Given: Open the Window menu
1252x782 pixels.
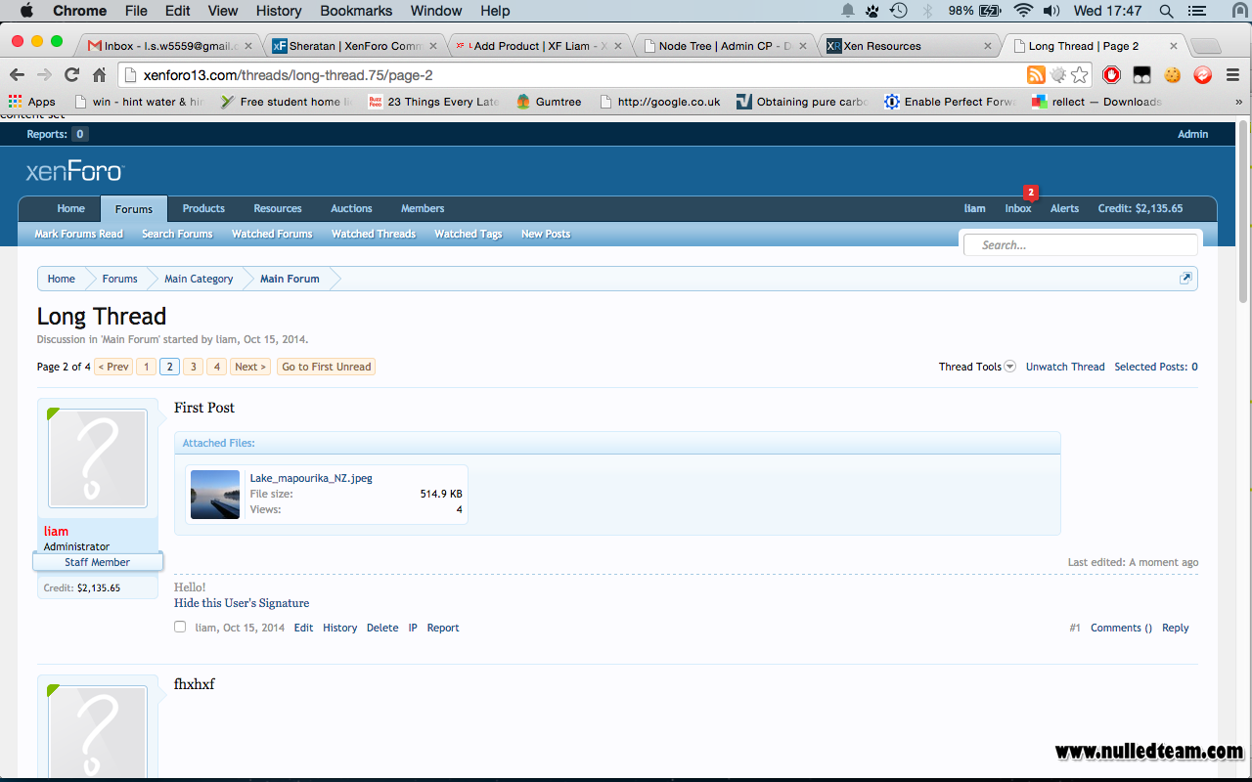Looking at the screenshot, I should [x=436, y=11].
